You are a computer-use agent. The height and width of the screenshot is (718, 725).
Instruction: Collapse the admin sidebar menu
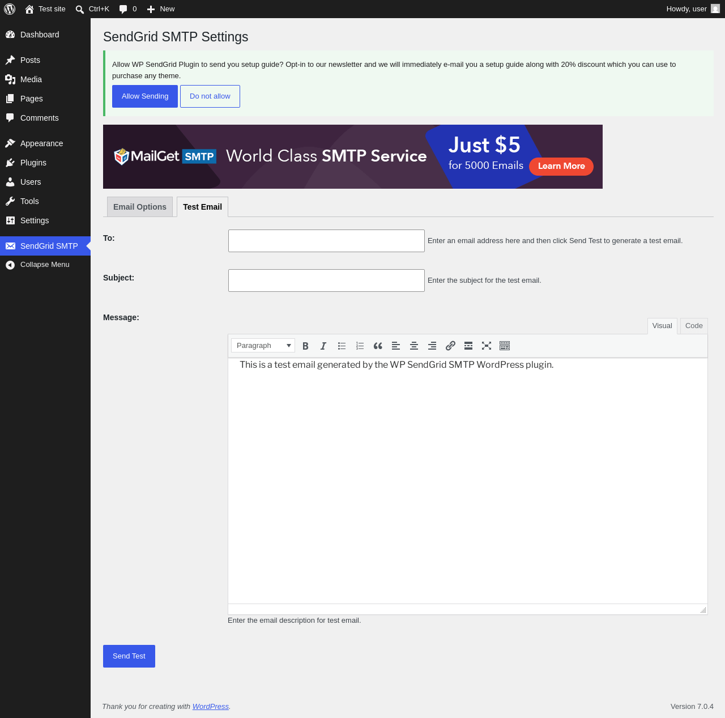point(45,265)
